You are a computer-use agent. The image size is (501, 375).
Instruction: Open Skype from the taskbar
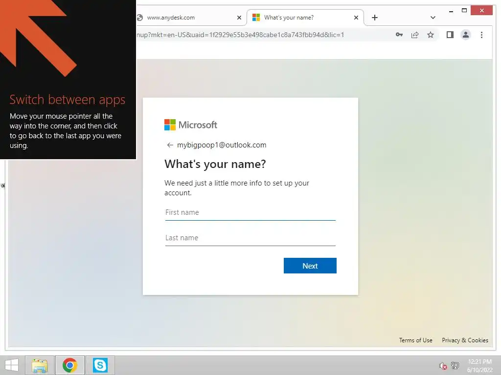(x=100, y=365)
